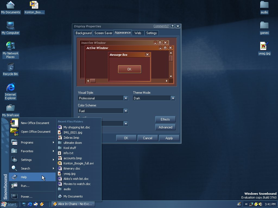278x208 pixels.
Task: Open accounts.bmp from recent files
Action: (x=79, y=158)
